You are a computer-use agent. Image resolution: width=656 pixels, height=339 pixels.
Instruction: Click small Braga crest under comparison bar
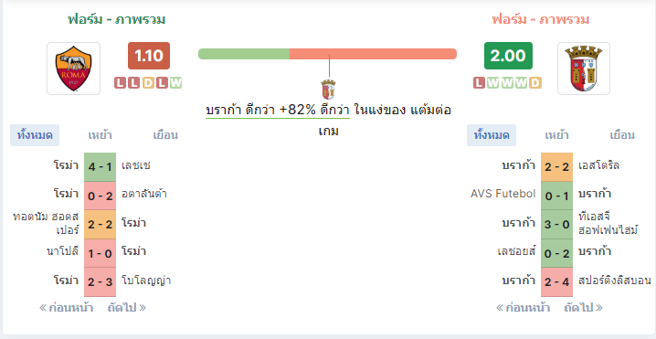(x=328, y=89)
